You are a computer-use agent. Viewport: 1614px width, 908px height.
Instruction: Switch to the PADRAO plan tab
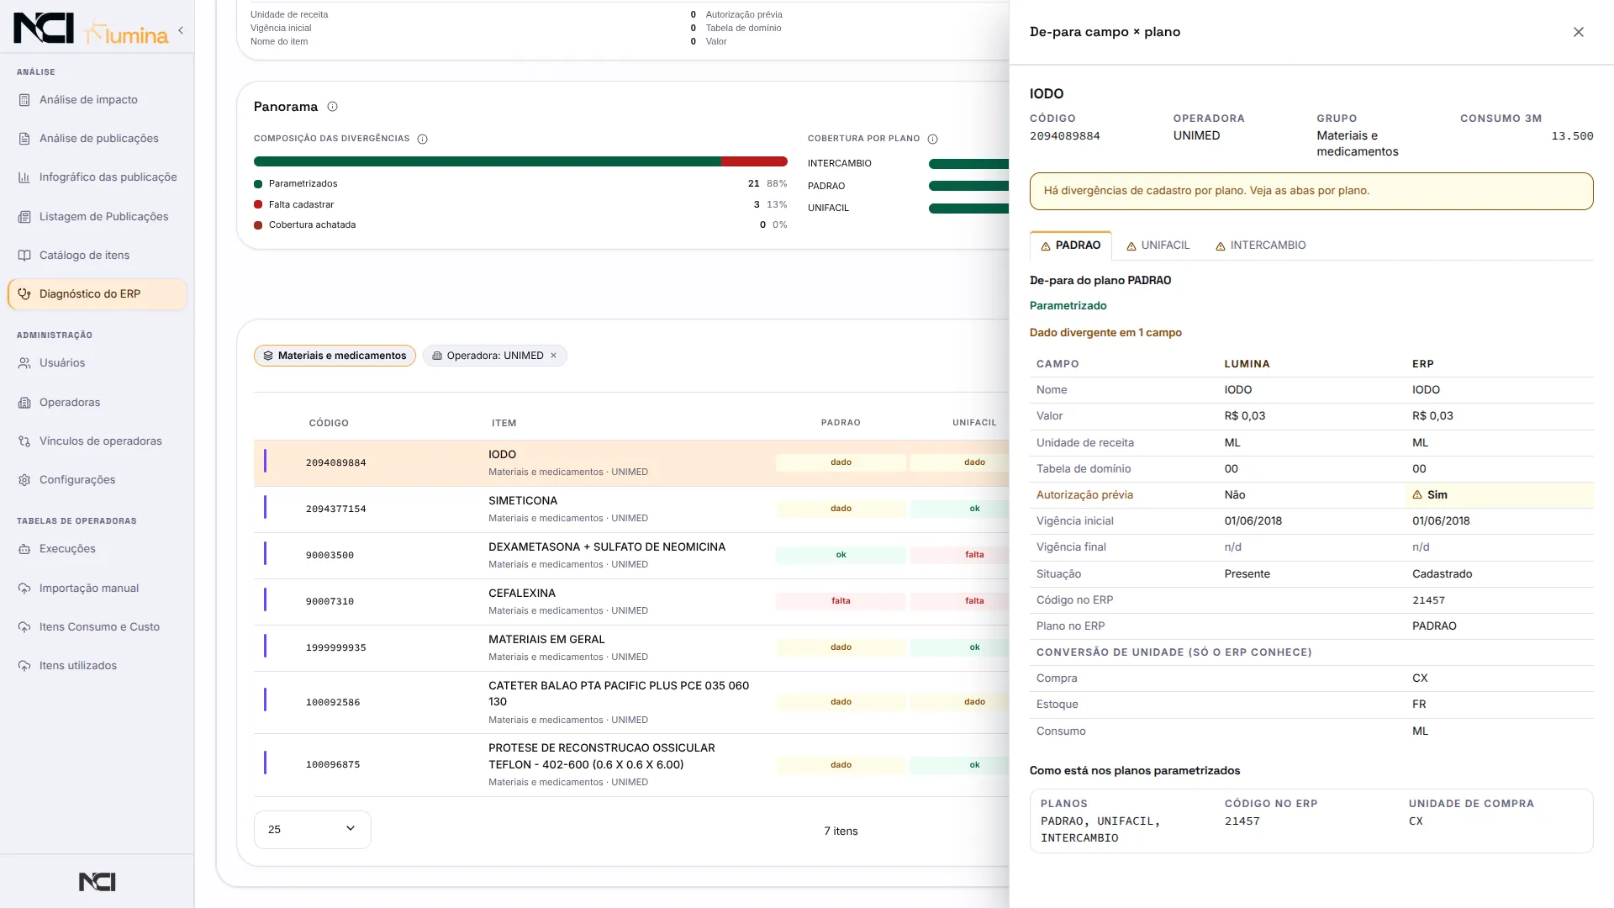coord(1070,245)
